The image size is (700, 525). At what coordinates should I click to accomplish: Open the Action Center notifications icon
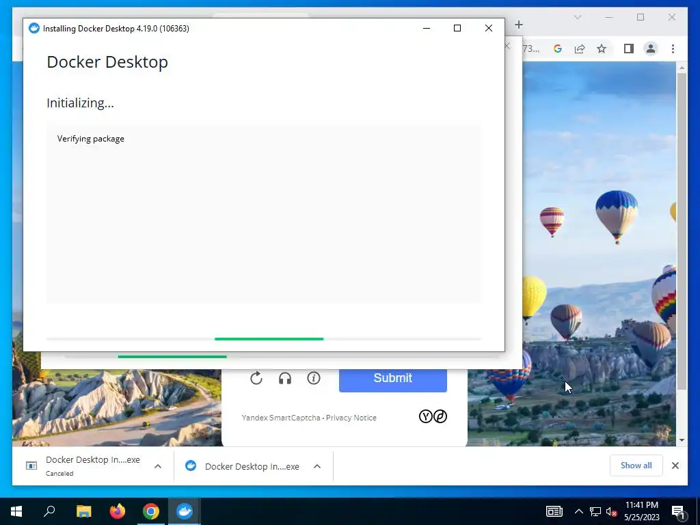click(x=679, y=511)
